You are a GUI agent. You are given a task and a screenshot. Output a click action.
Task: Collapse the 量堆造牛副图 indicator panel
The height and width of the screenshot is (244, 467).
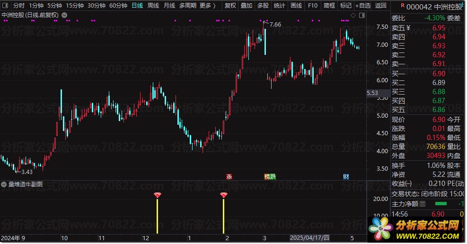pyautogui.click(x=4, y=184)
